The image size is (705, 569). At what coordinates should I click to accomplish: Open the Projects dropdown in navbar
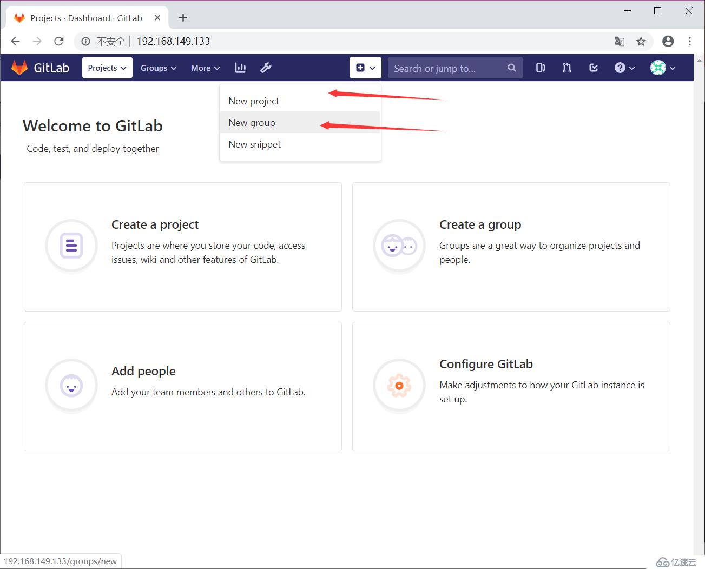pyautogui.click(x=107, y=68)
